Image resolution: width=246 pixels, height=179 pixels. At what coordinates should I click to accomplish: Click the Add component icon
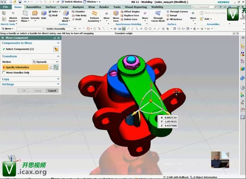click(202, 19)
